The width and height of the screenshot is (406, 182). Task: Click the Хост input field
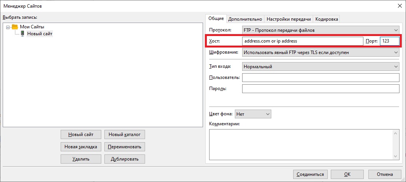tap(302, 41)
